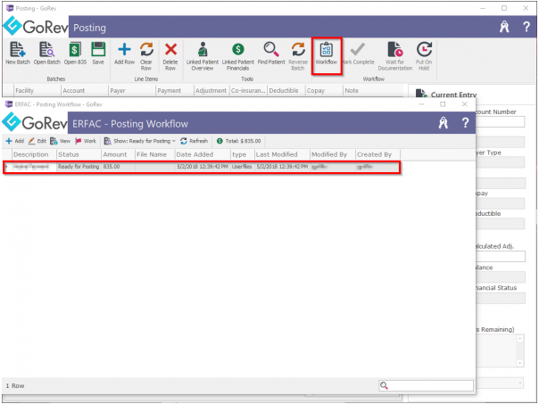Click Mark Complete checkmark icon
This screenshot has width=539, height=404.
[358, 49]
